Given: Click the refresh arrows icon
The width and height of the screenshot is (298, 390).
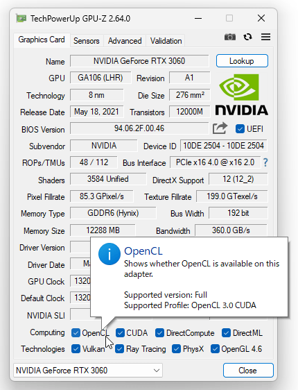Looking at the screenshot, I should tap(248, 37).
